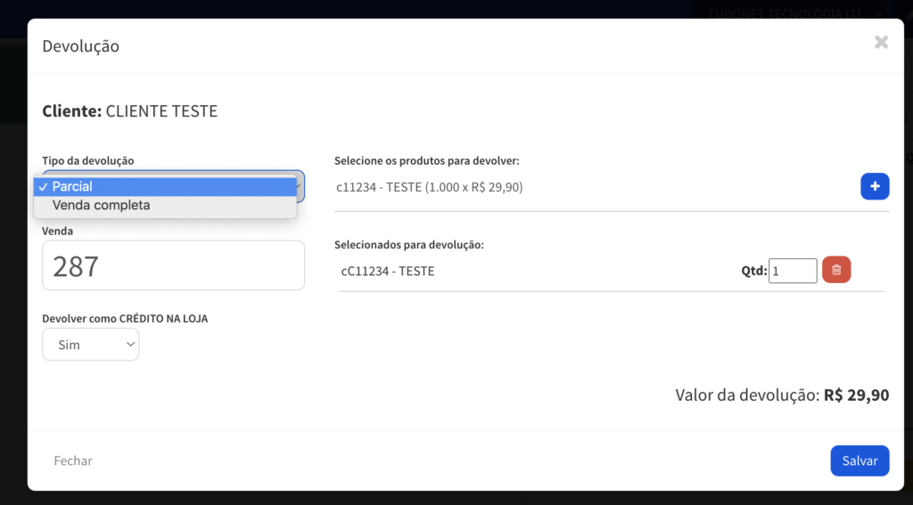Click the "Tipo da devolução" label
Image resolution: width=913 pixels, height=505 pixels.
click(x=88, y=160)
